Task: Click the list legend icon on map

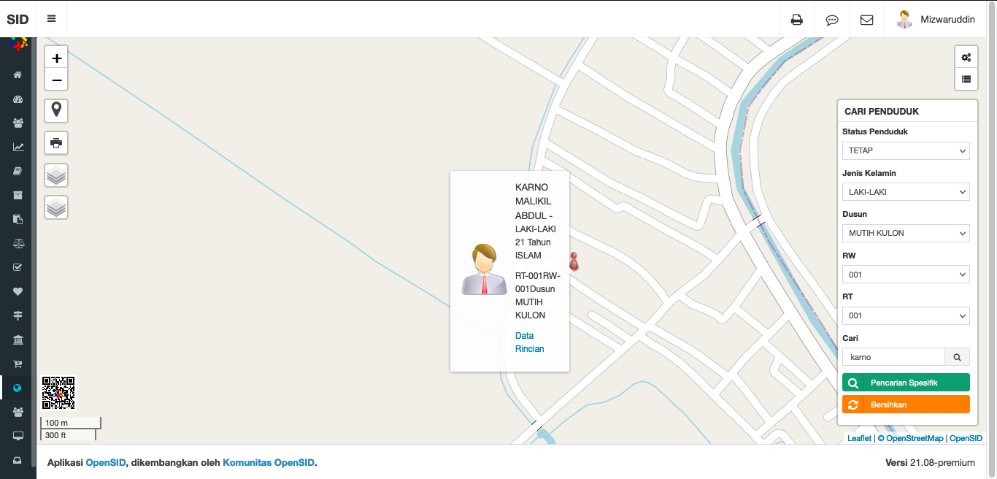Action: 966,79
